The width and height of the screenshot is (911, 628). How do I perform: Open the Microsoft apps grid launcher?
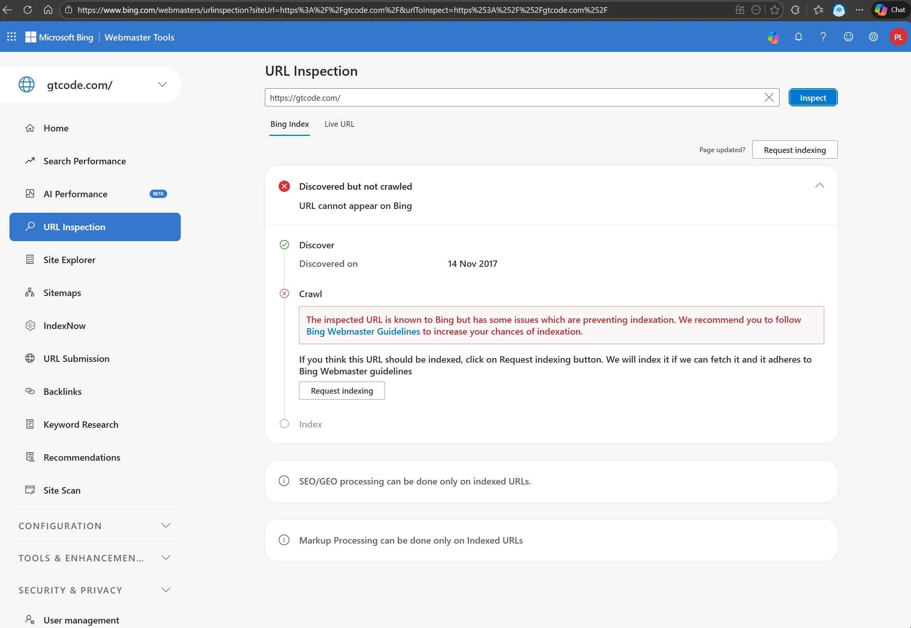click(x=11, y=37)
